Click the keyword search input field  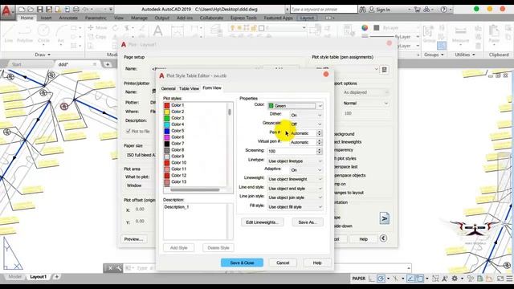(323, 10)
